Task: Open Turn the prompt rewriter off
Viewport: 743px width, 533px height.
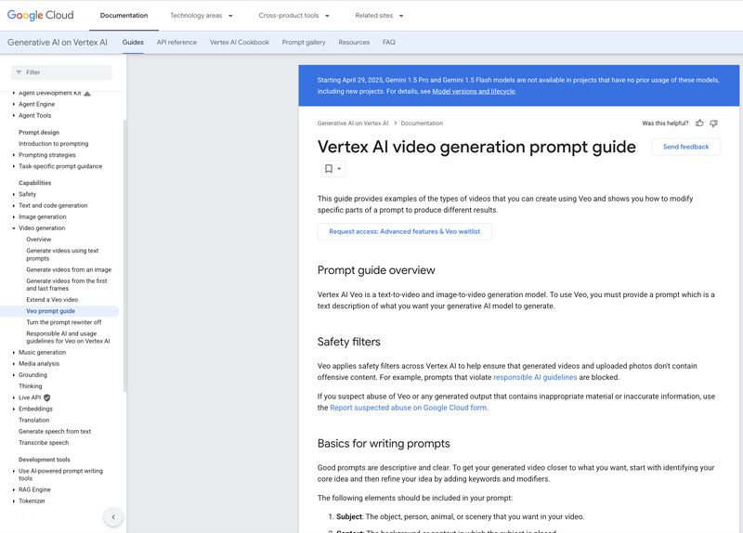Action: (64, 322)
